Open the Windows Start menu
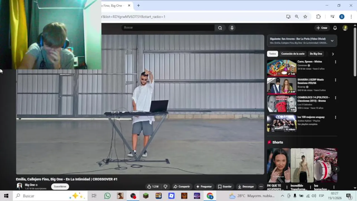 click(6, 196)
